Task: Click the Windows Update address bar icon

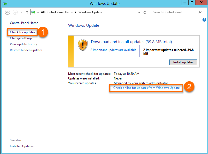Action: tap(33, 12)
